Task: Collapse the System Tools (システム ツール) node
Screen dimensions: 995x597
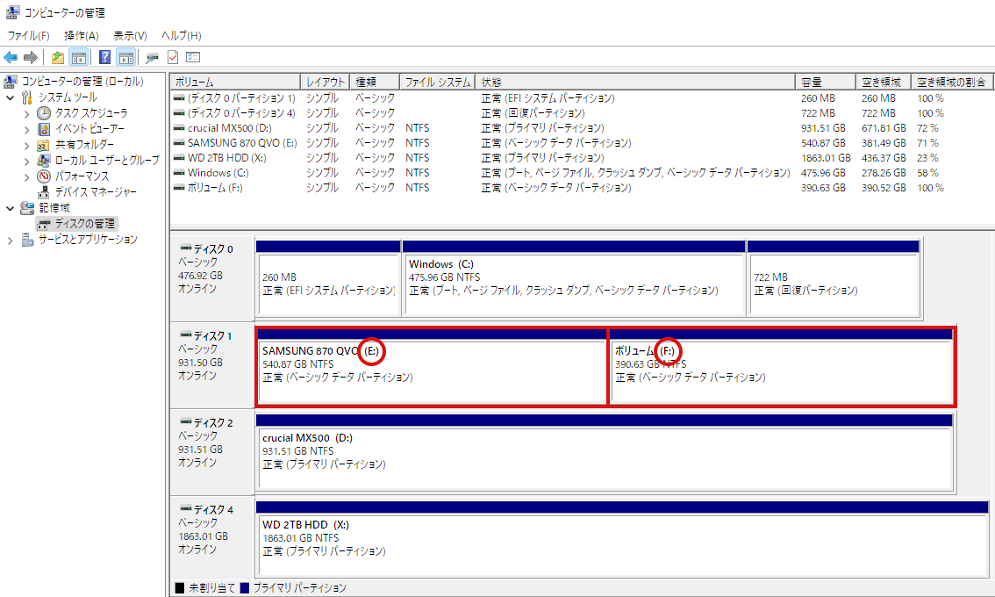Action: pos(11,97)
